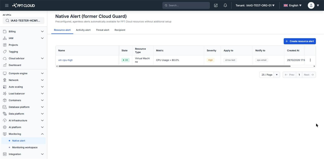Click the Cloud advisor icon

point(5,58)
